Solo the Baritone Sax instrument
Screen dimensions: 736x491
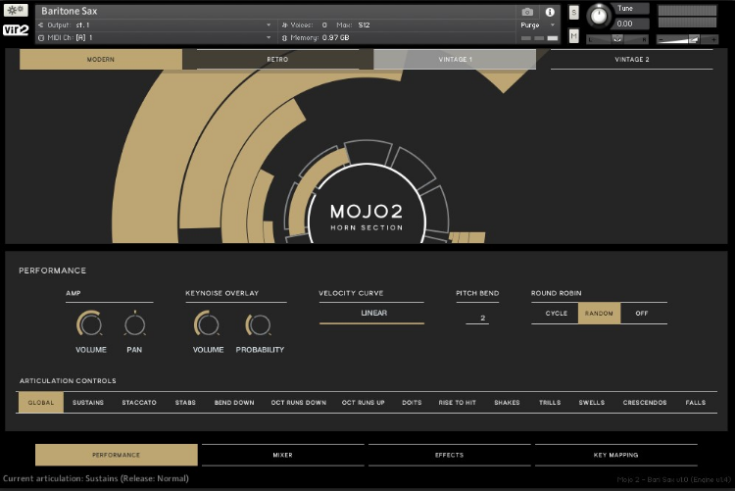click(573, 12)
